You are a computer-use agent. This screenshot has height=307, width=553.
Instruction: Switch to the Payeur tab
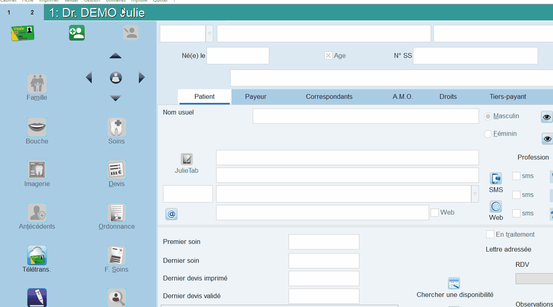point(256,97)
